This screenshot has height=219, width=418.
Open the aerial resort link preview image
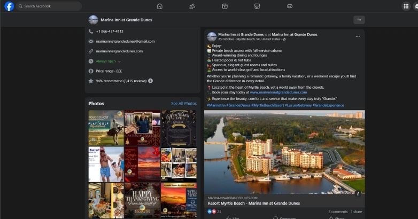tap(284, 152)
